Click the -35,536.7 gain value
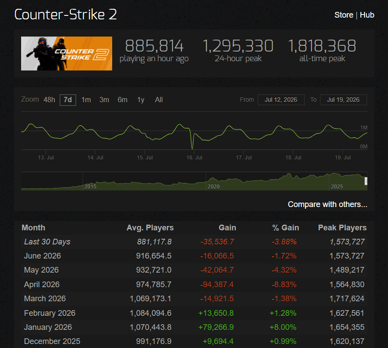 tap(217, 242)
